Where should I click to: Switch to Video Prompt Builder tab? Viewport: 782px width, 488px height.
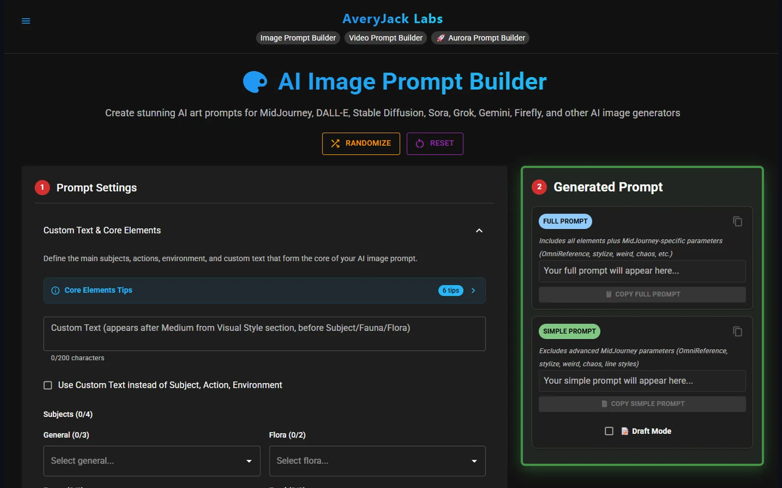(386, 38)
